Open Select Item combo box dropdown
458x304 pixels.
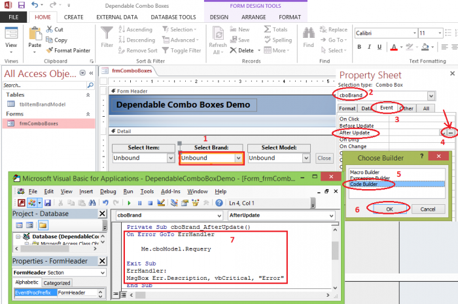tap(171, 158)
